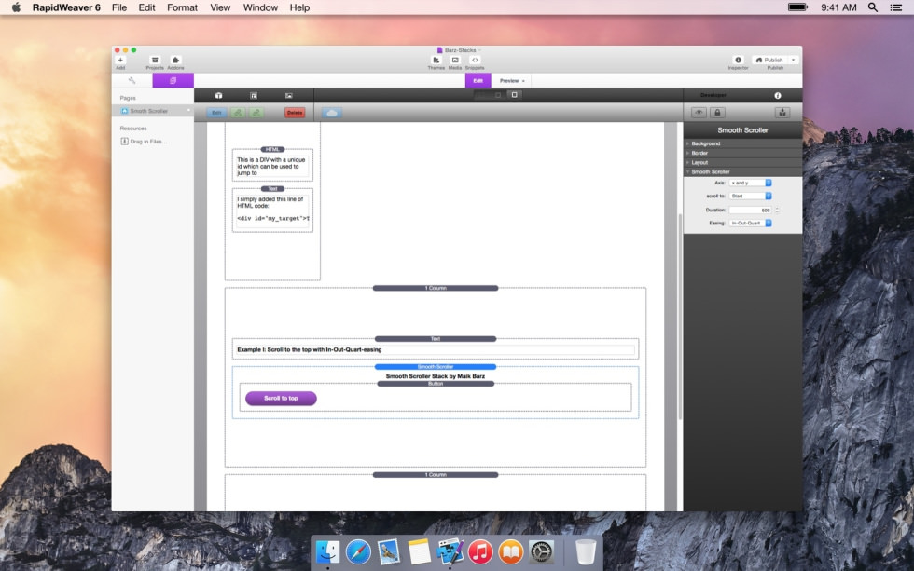Open the templates icon in Stacks toolbar

[254, 95]
